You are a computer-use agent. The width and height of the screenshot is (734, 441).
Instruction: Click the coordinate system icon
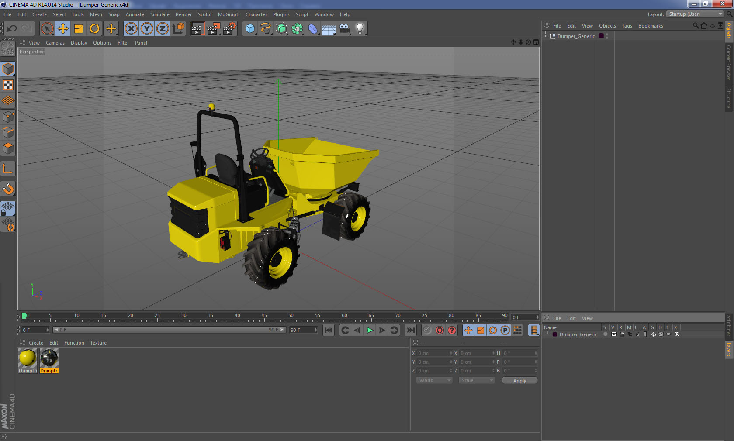click(x=178, y=29)
